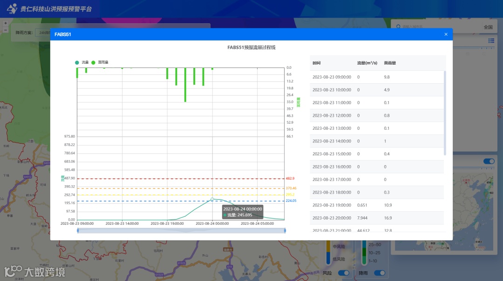Select row 2023-08-23 16:00:00
The image size is (503, 281).
[x=377, y=167]
